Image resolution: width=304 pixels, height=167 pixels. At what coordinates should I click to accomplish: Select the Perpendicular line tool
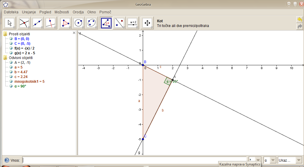[x=51, y=23]
